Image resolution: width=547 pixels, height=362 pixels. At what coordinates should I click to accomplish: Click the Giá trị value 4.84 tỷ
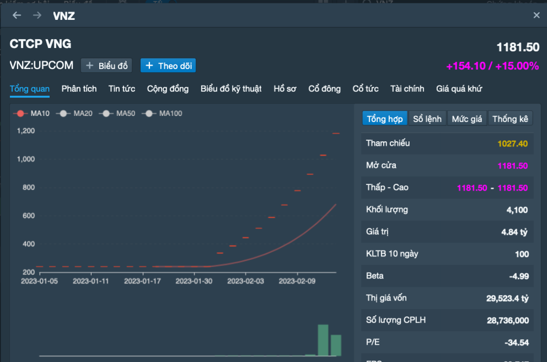[x=514, y=232]
